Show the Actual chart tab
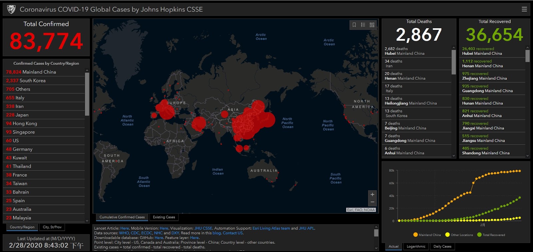 pos(393,246)
